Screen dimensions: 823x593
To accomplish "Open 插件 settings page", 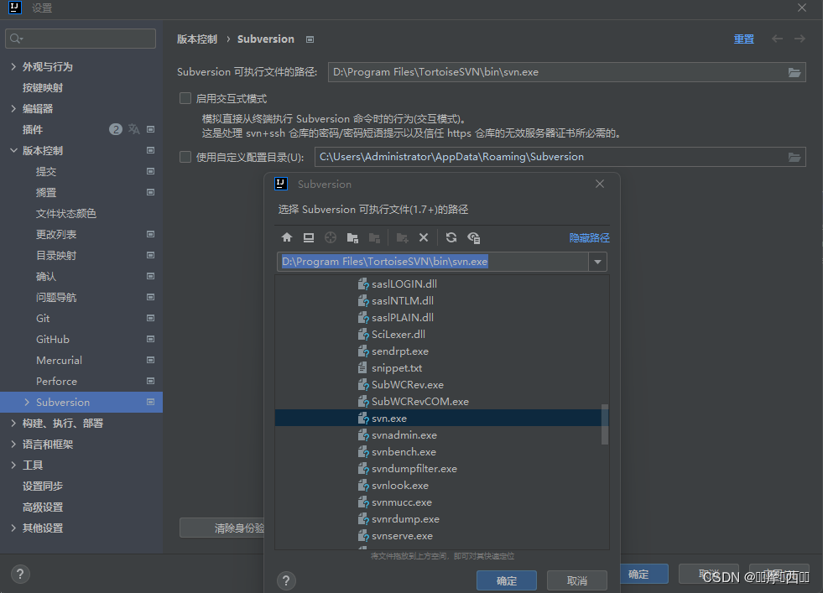I will click(x=33, y=130).
